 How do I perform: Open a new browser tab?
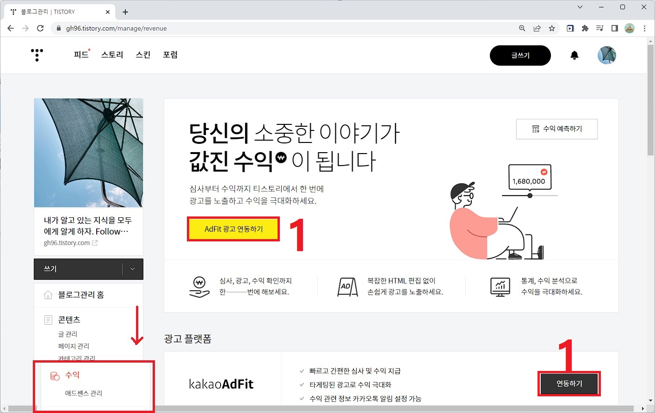pos(125,12)
